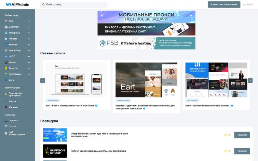Click the ЧАТ ВЕБМАСТЕРОВ icon
This screenshot has height=161, width=258.
click(x=6, y=133)
